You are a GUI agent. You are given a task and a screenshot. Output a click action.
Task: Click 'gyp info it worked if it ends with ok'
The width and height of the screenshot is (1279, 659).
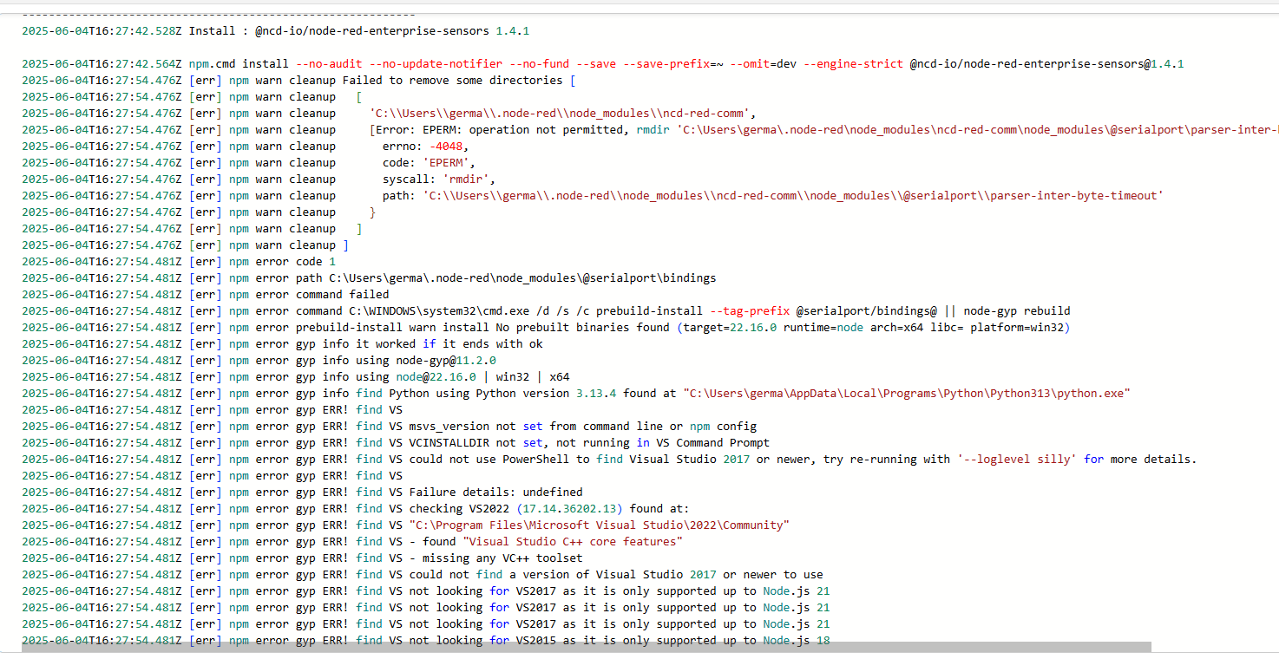[x=419, y=343]
